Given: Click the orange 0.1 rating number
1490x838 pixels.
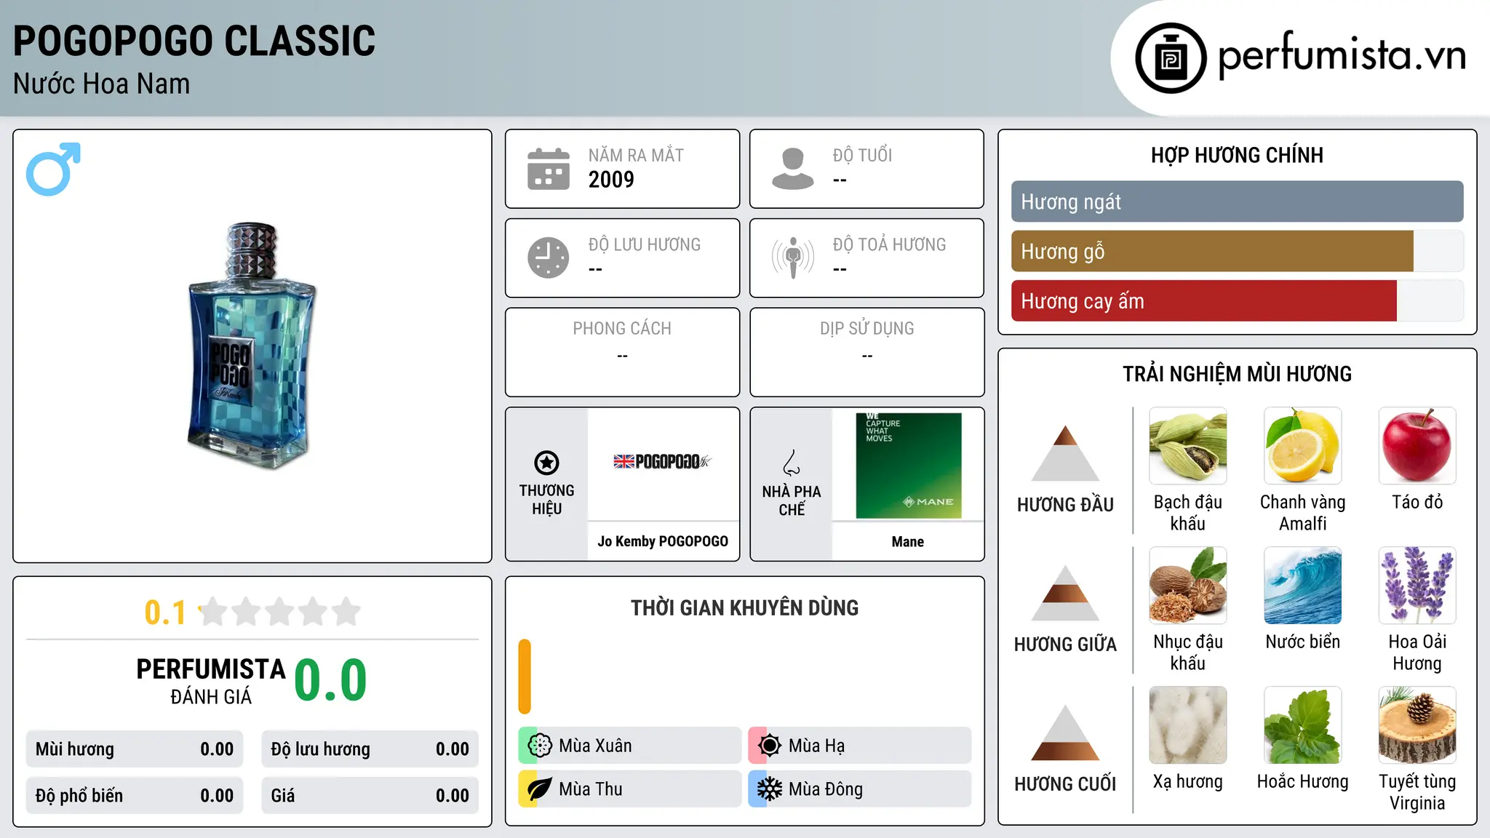Looking at the screenshot, I should (165, 612).
